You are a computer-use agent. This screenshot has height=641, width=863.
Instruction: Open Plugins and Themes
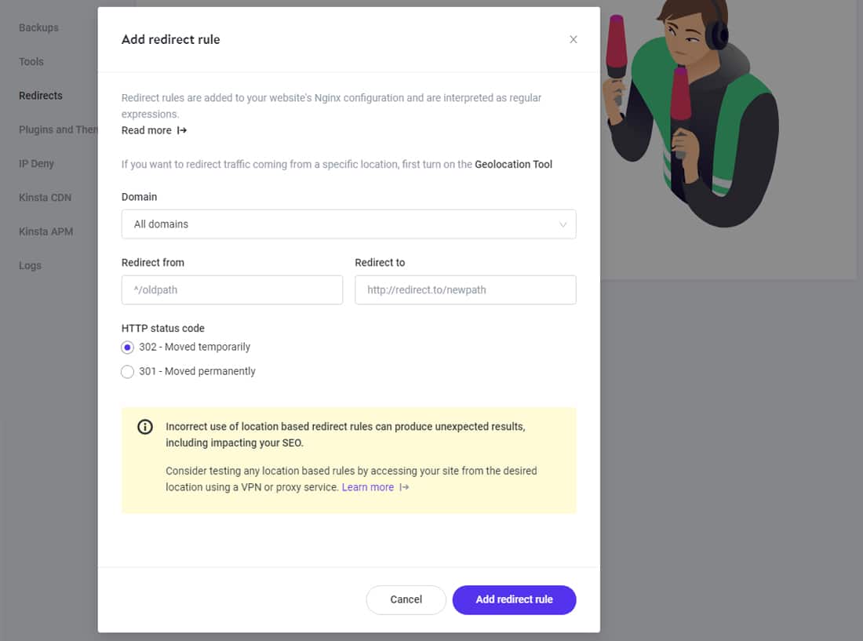(x=55, y=129)
